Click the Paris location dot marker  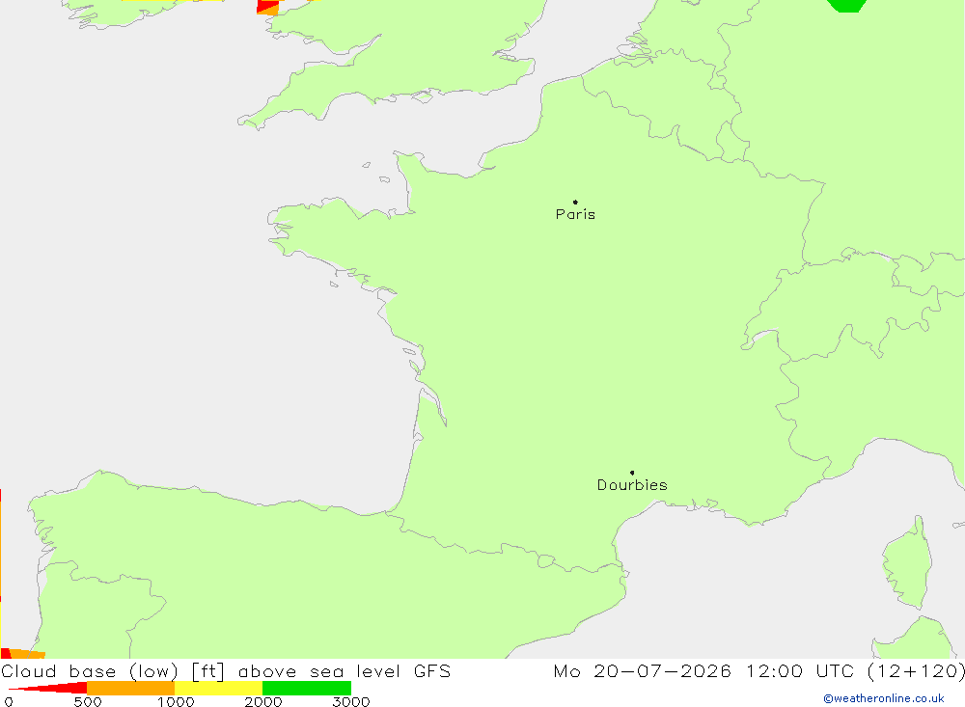coord(575,202)
